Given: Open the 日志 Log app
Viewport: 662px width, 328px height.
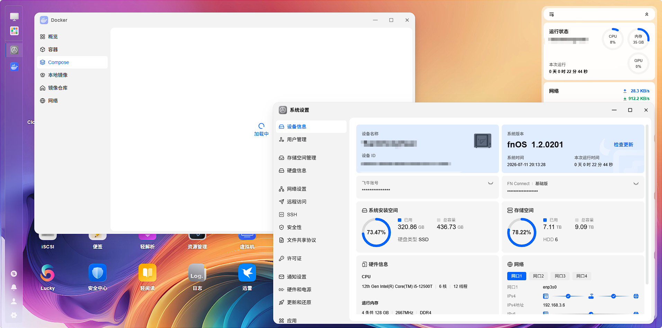Looking at the screenshot, I should click(x=197, y=273).
